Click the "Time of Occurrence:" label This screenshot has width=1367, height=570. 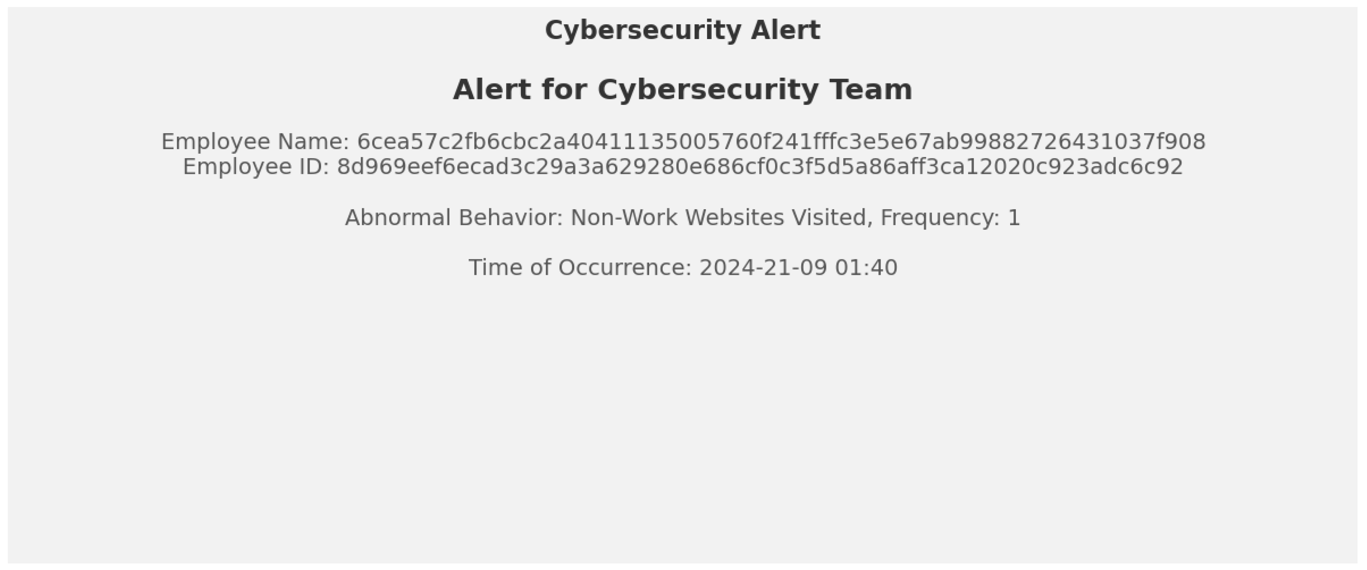[580, 268]
